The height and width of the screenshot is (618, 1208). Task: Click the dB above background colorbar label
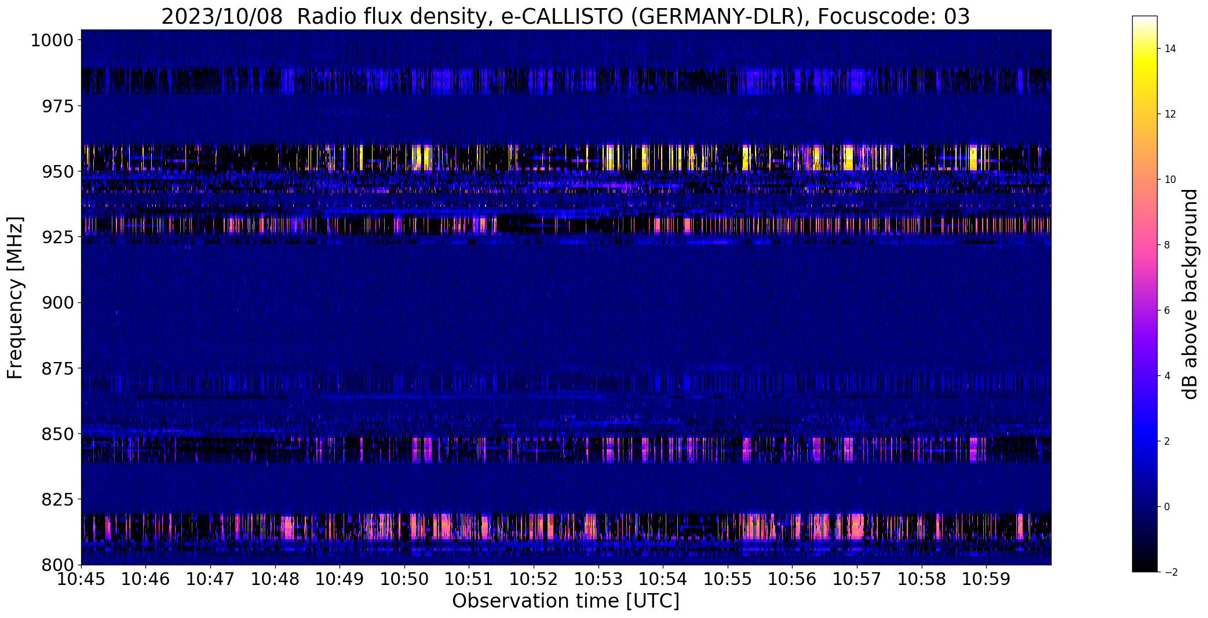coord(1191,294)
